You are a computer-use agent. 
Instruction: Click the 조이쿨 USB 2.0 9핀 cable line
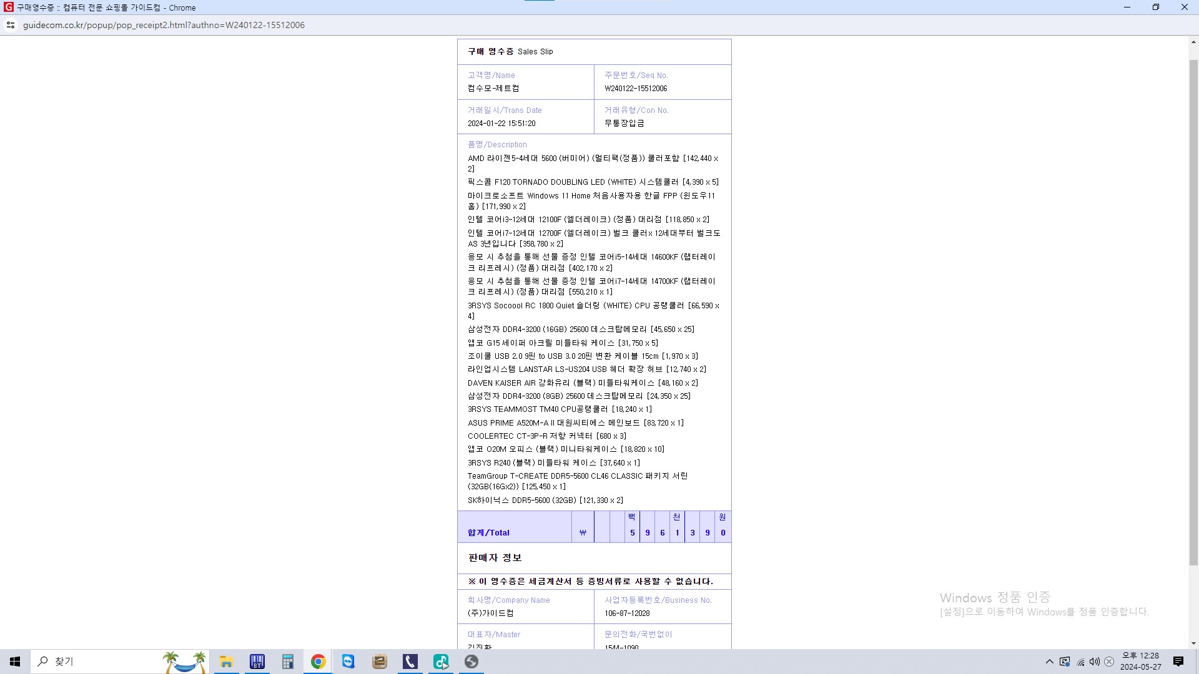583,356
